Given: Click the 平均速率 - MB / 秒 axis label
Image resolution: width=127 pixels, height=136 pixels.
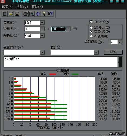Looking at the screenshot, I should click(x=50, y=128).
